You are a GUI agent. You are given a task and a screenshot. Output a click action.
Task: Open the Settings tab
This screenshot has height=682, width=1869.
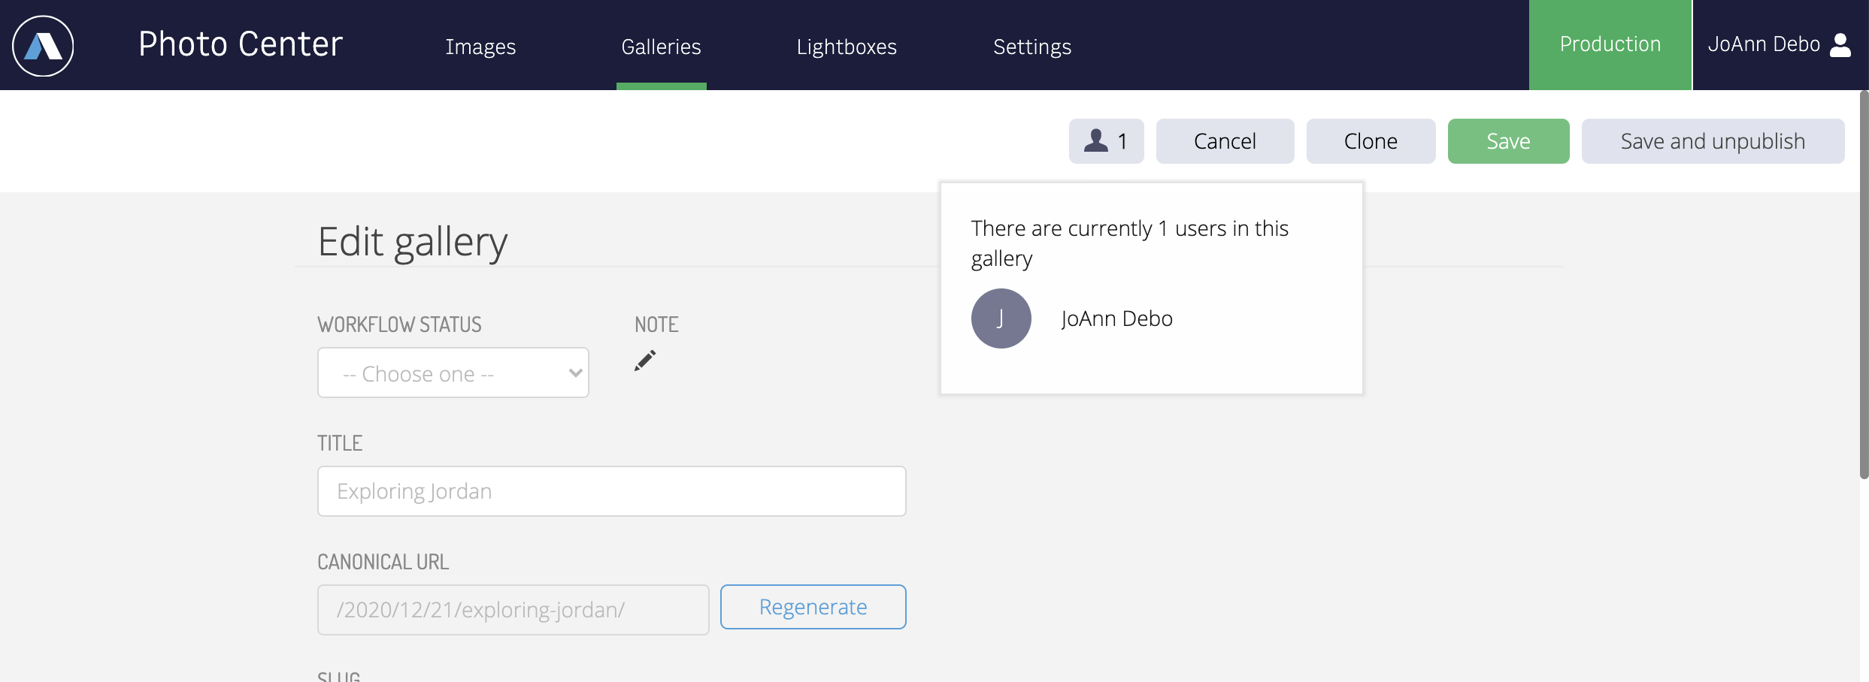(1032, 47)
